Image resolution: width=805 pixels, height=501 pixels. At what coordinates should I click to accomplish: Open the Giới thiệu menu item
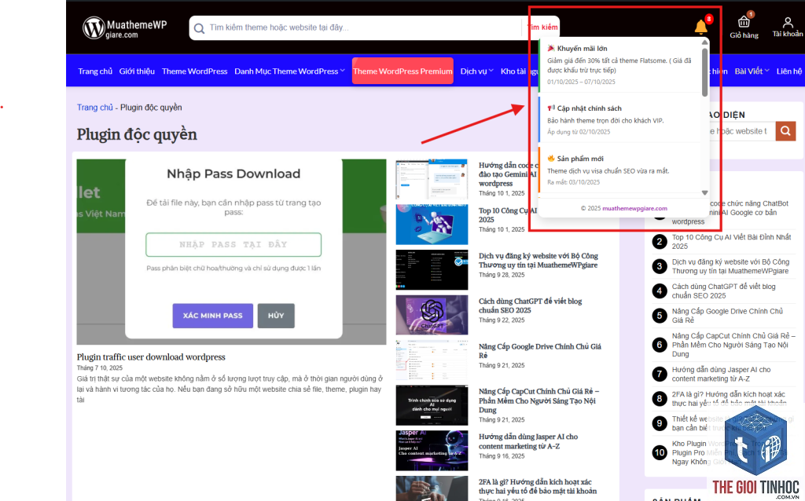coord(137,71)
